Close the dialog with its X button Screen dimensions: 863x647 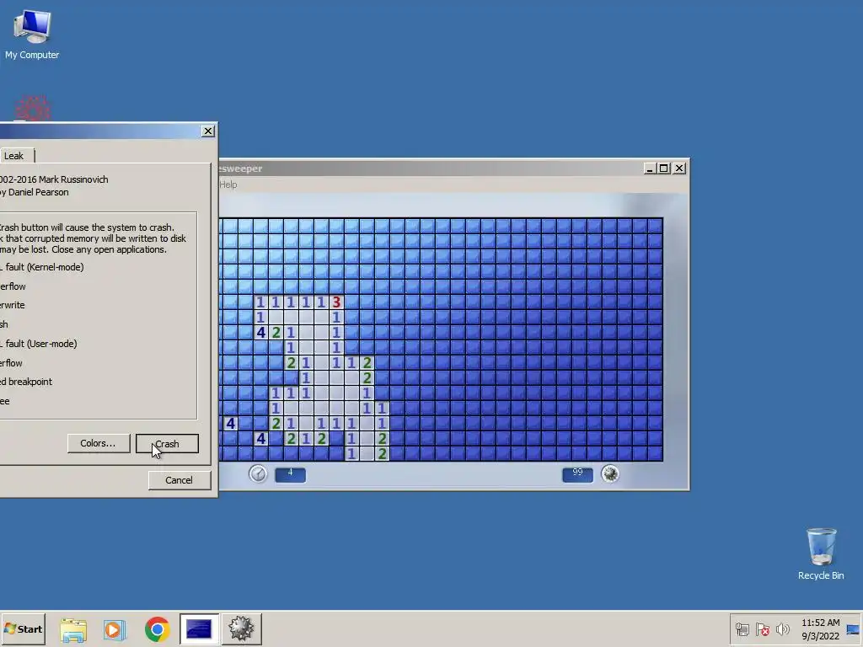pyautogui.click(x=207, y=131)
